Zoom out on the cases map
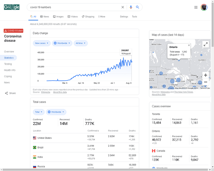 205,82
